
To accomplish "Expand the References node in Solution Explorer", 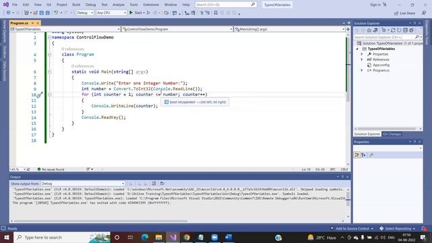I will click(362, 59).
